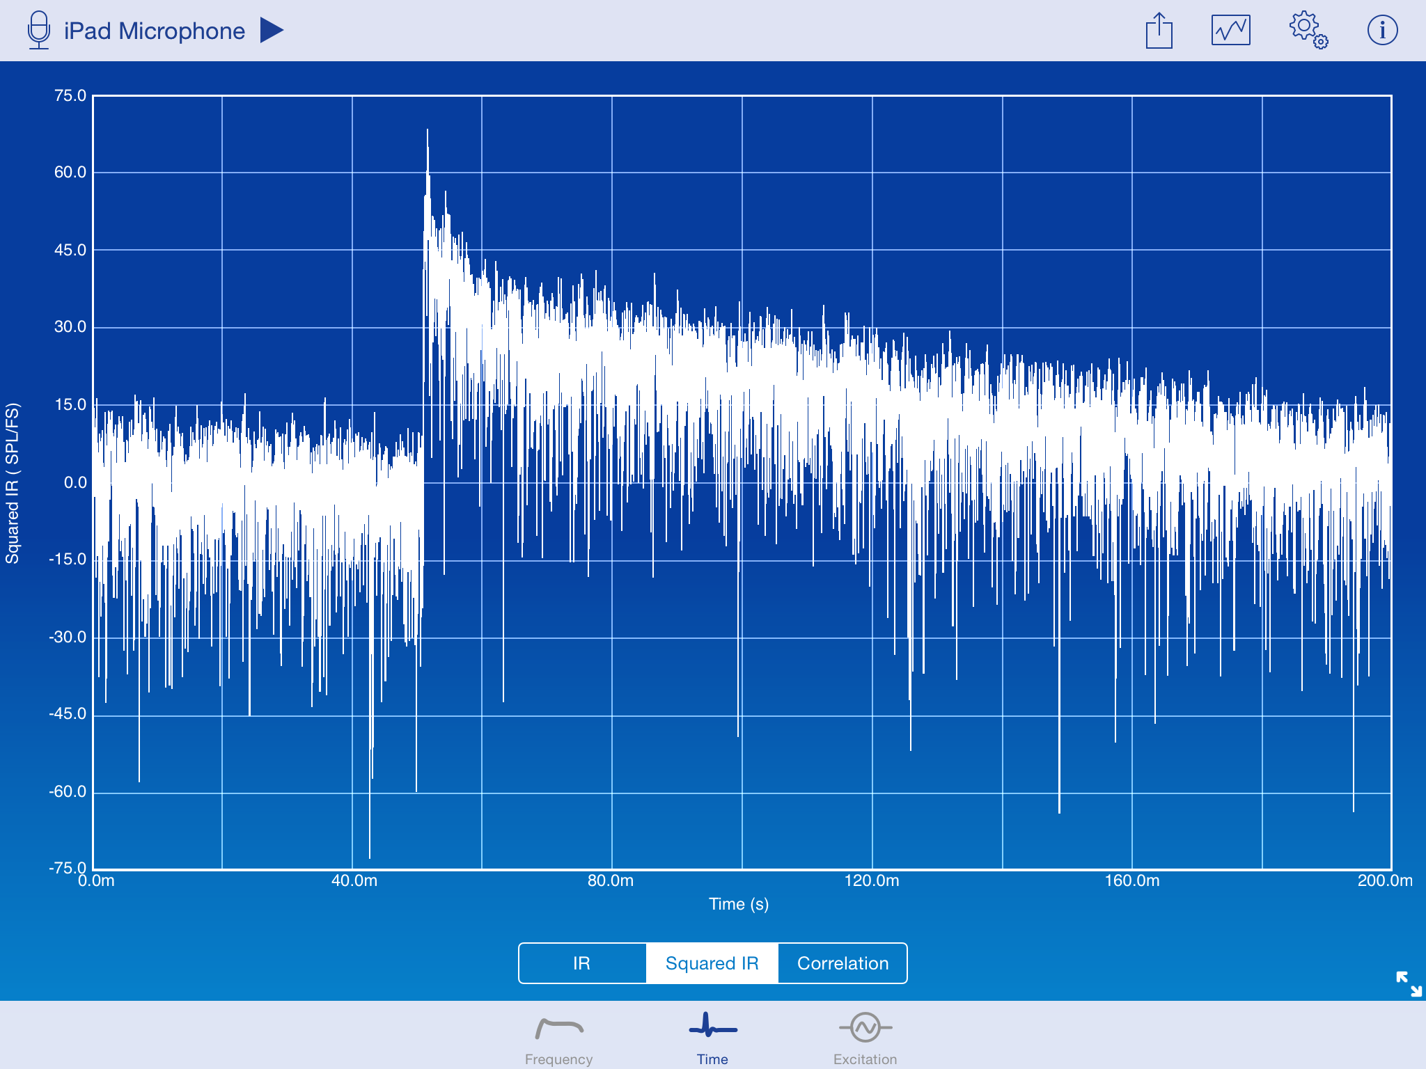Tap the 0.0 level axis value
Image resolution: width=1426 pixels, height=1069 pixels.
(75, 482)
